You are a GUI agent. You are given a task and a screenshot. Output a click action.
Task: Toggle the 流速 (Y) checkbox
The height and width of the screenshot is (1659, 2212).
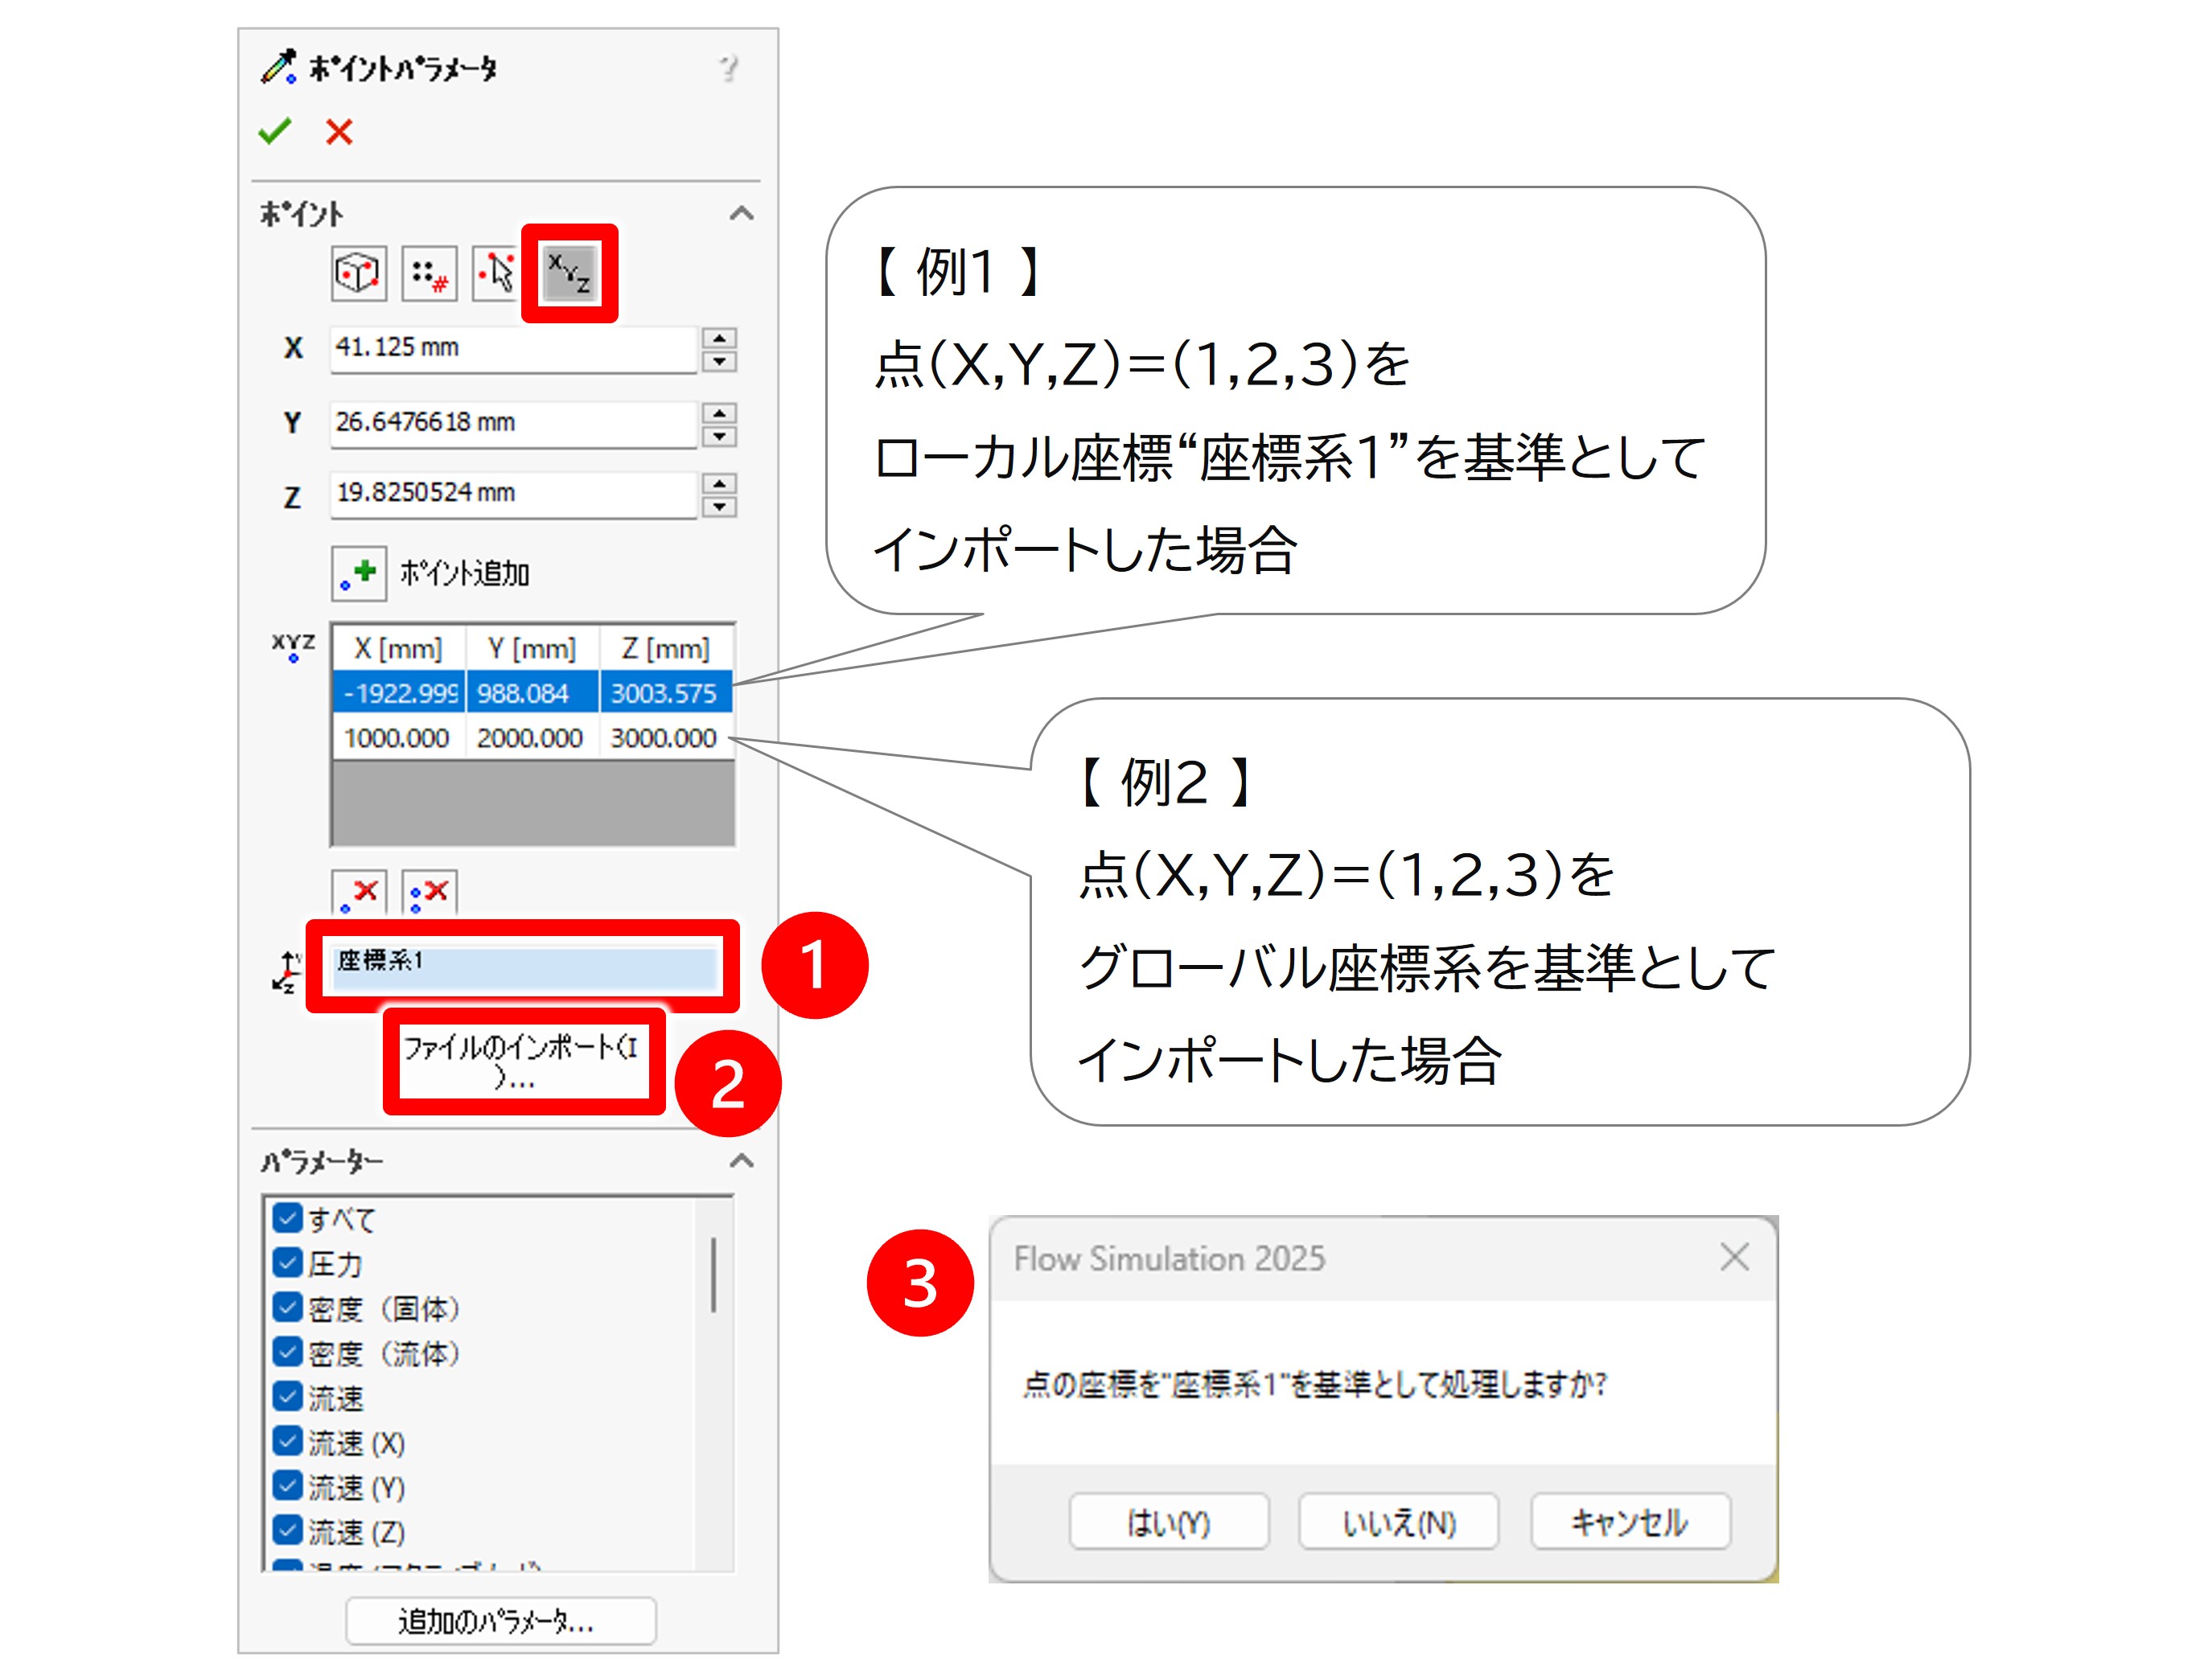coord(287,1486)
